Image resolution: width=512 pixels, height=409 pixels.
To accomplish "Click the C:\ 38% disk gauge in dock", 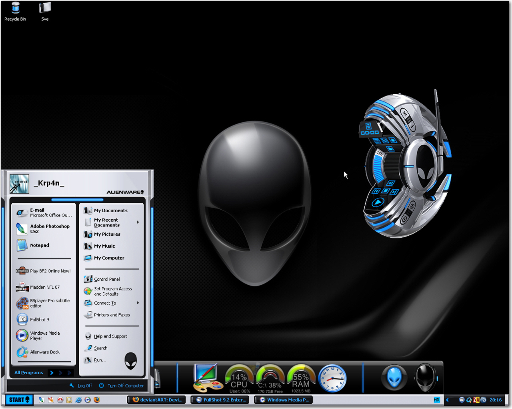I will (x=270, y=379).
